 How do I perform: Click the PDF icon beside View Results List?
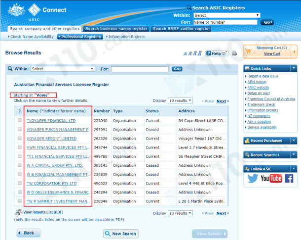[x=18, y=212]
